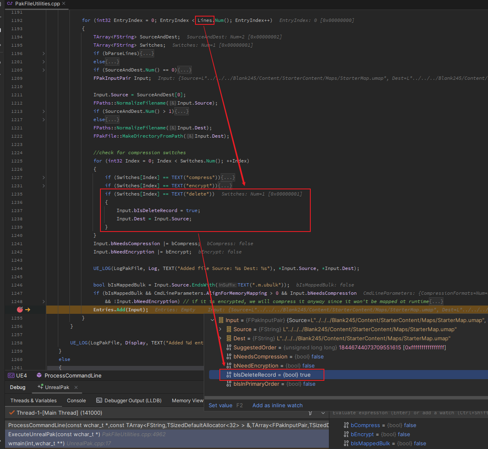
Task: Switch to the Console tab
Action: coord(76,401)
